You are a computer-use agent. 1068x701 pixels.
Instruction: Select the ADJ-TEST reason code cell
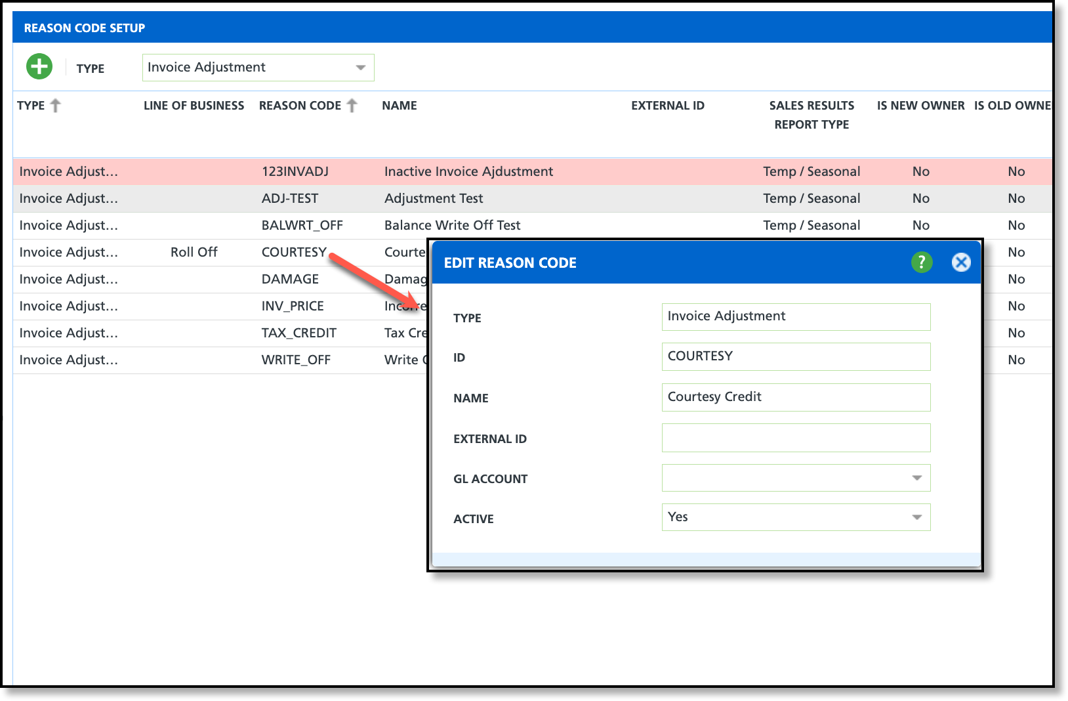click(290, 198)
